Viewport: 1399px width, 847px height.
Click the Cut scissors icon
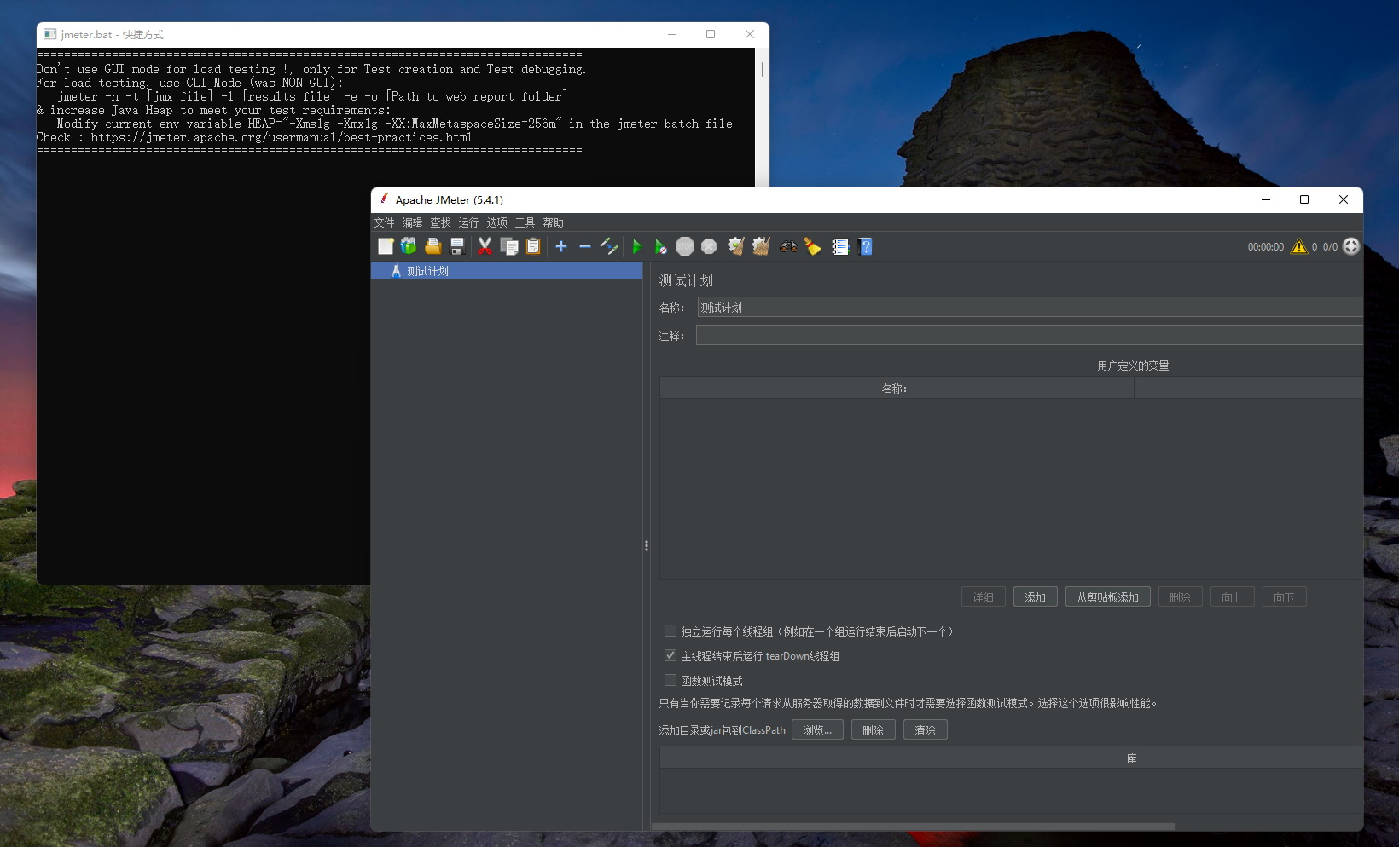click(x=485, y=246)
